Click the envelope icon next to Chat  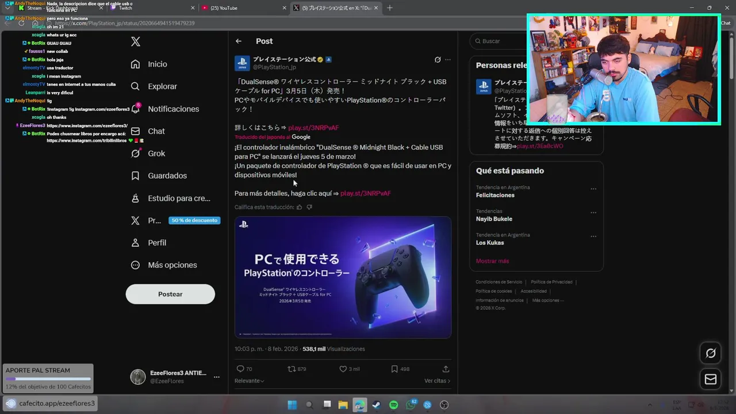[x=135, y=131]
